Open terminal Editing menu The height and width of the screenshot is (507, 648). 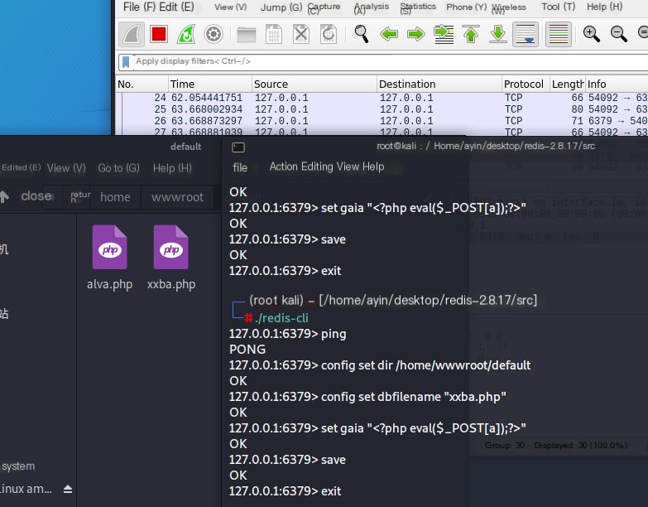point(317,167)
